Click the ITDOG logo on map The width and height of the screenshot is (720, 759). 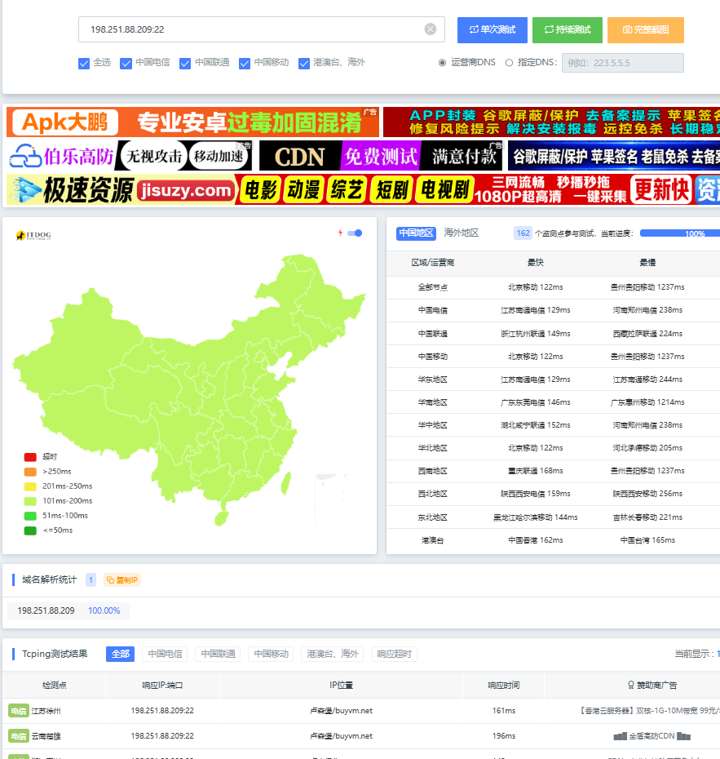click(x=33, y=236)
